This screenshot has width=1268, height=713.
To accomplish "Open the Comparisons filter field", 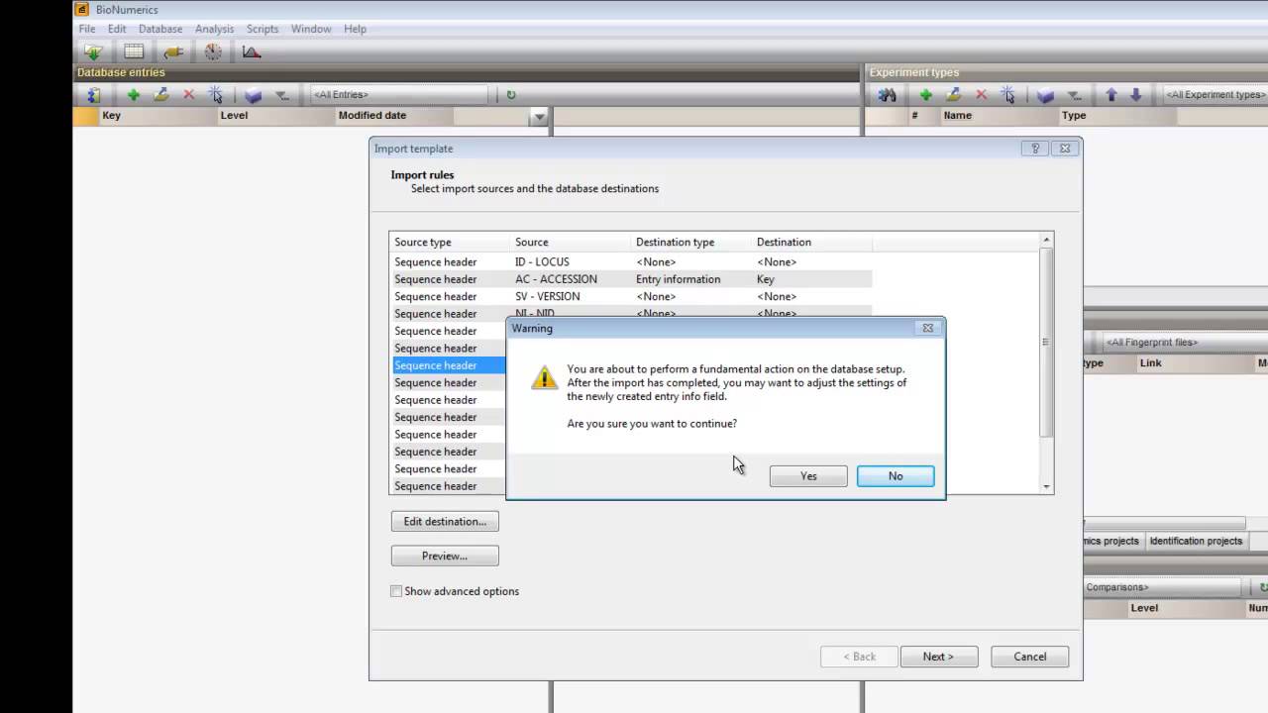I will tap(1163, 587).
